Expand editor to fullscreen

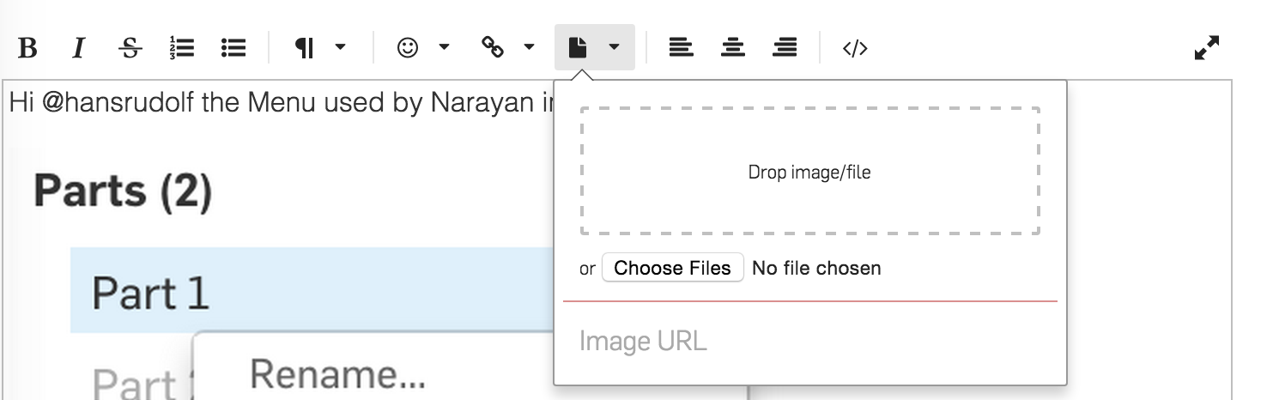(1207, 48)
